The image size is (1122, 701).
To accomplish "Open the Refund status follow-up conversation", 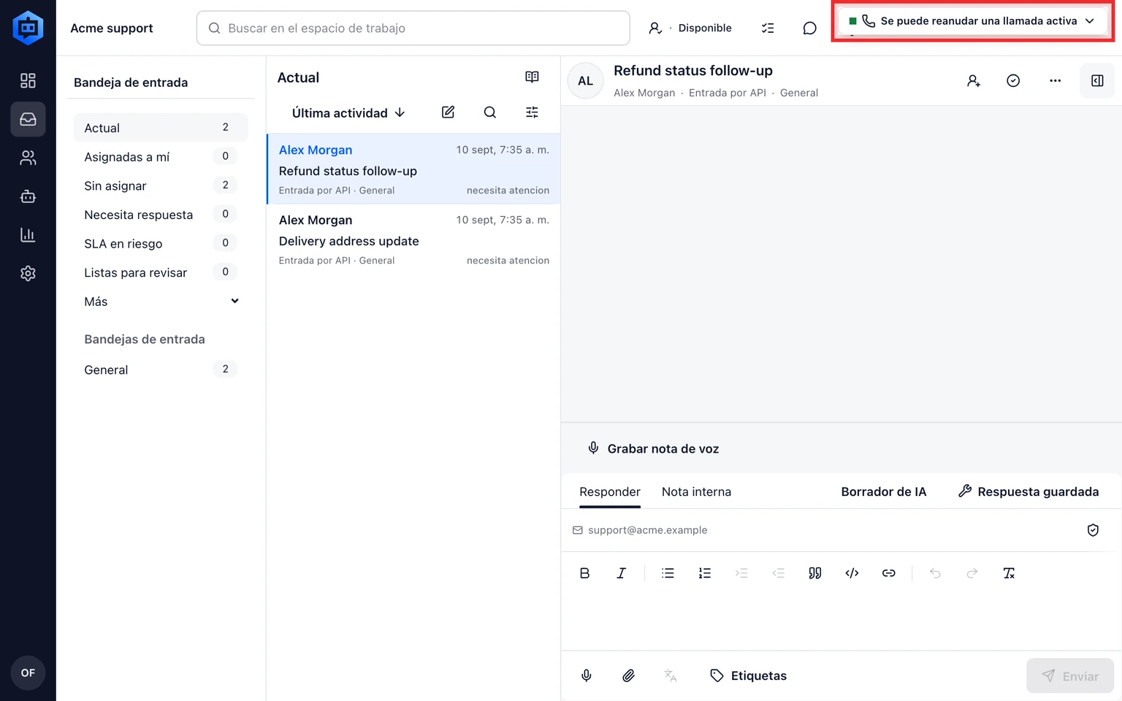I will [413, 169].
